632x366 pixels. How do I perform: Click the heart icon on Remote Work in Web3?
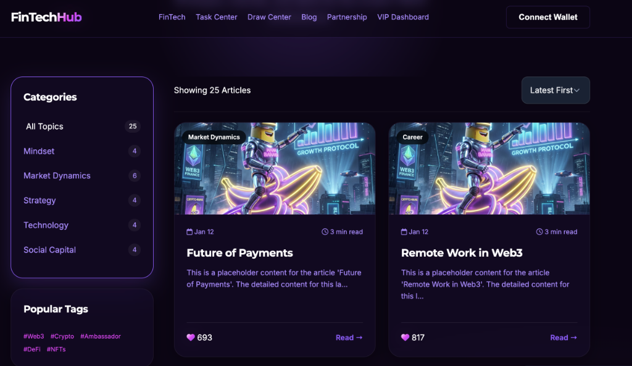click(x=405, y=338)
